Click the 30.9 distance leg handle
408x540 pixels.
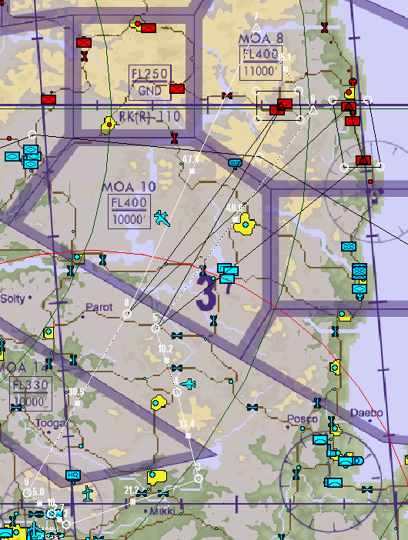(x=77, y=403)
